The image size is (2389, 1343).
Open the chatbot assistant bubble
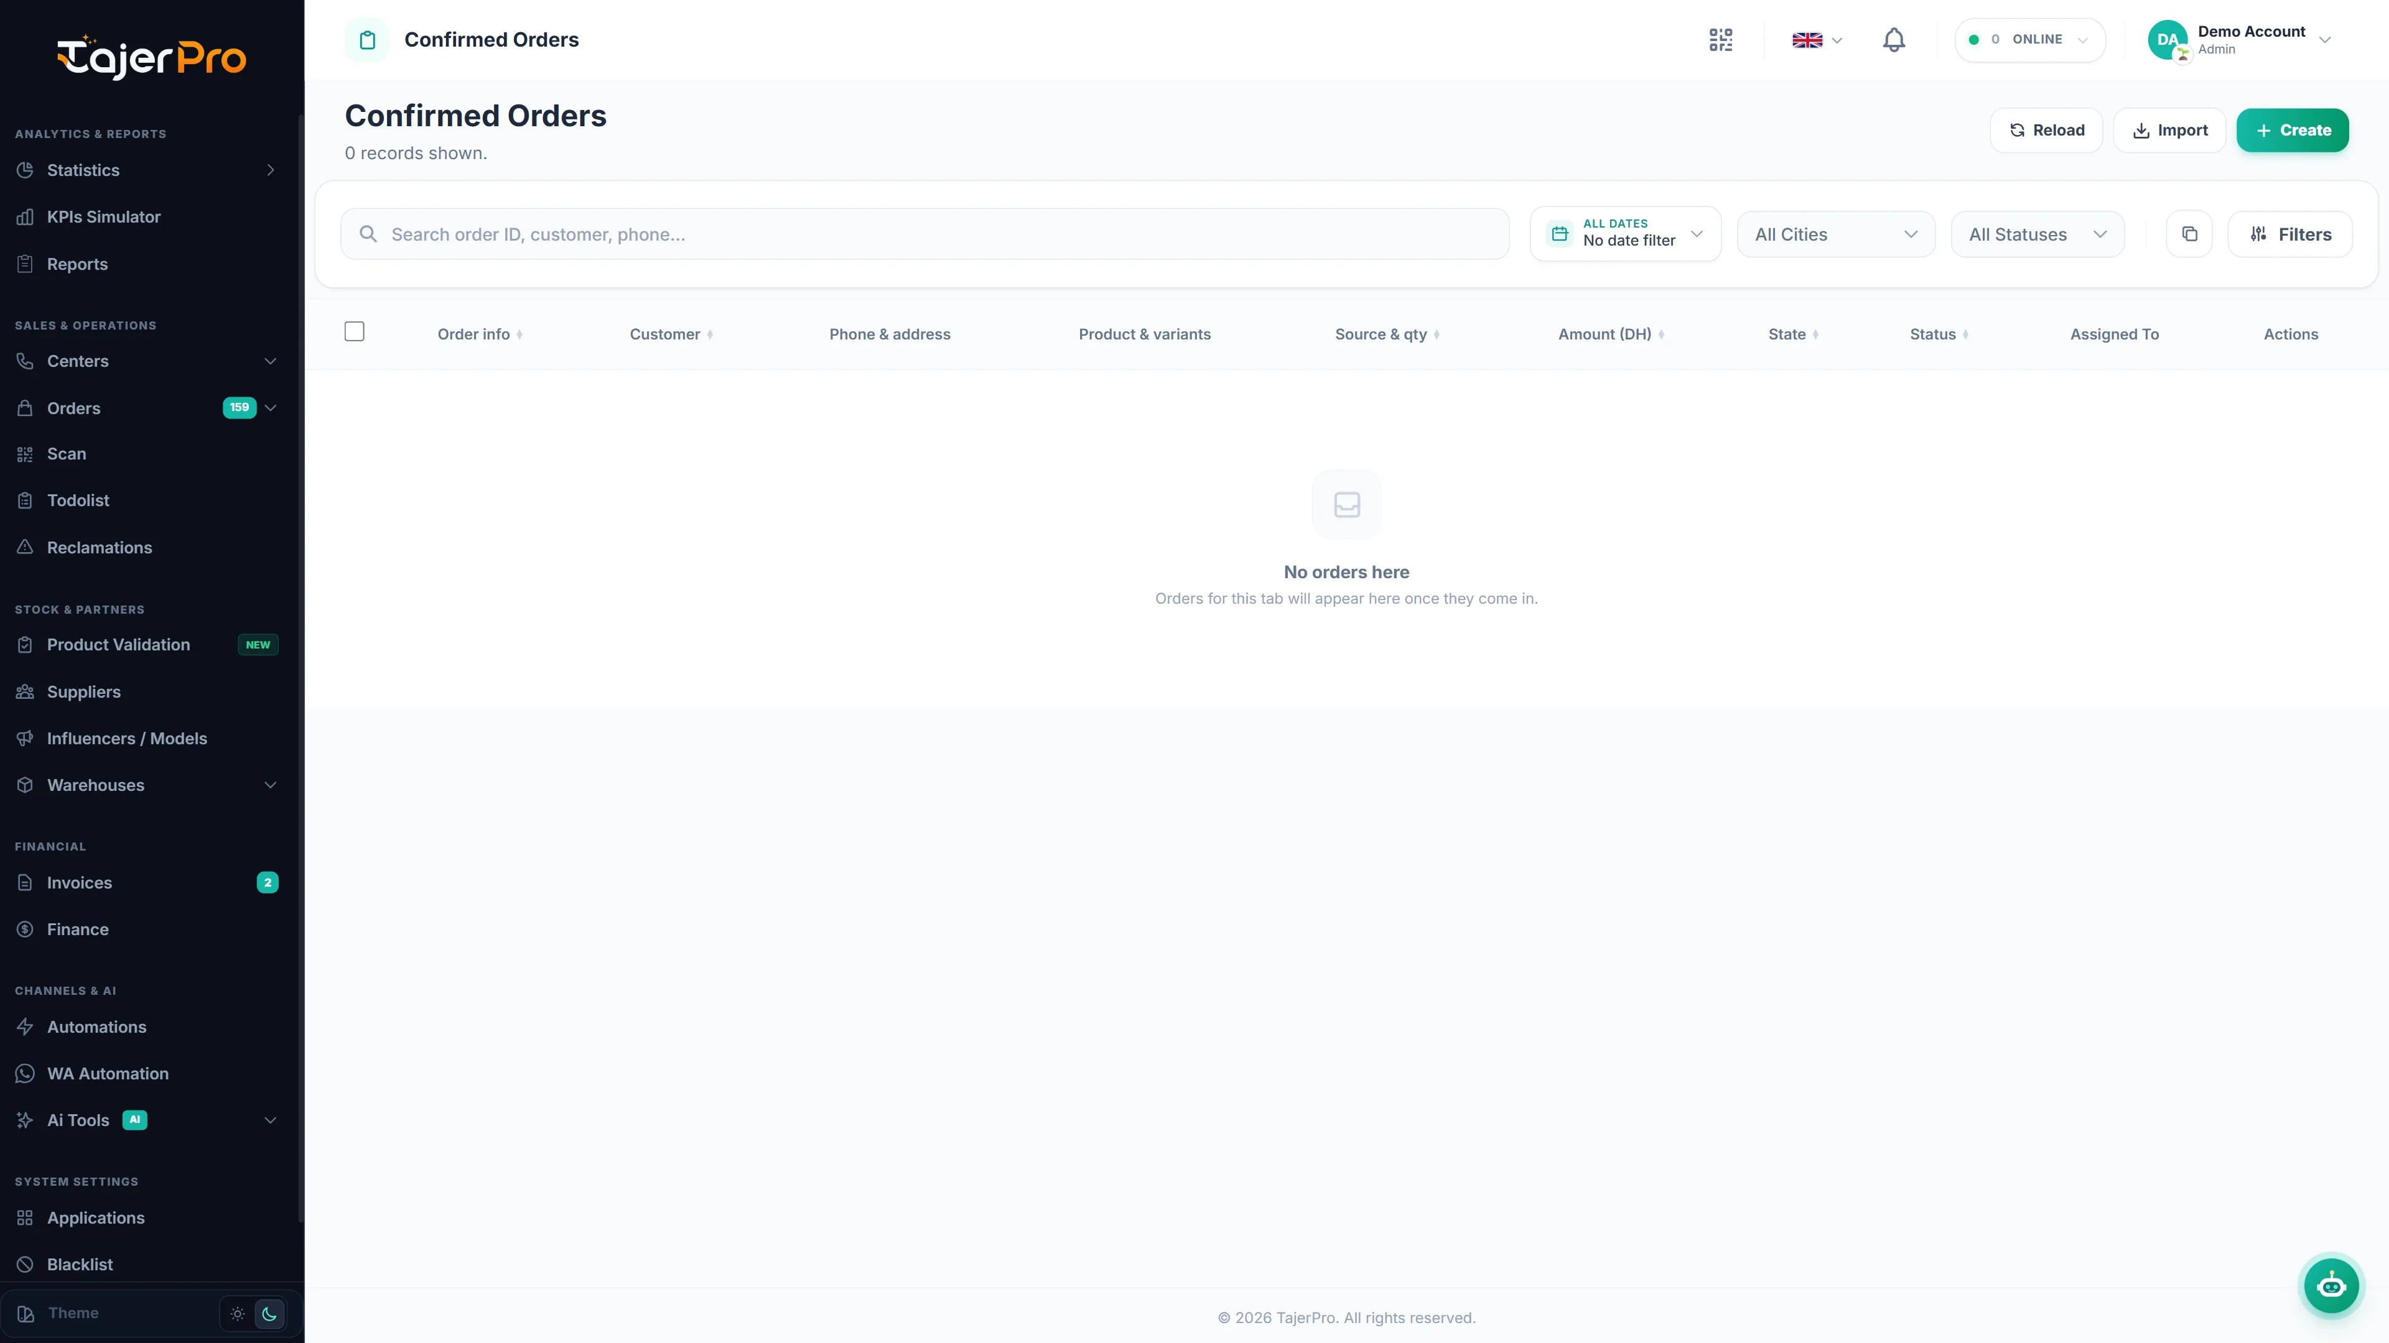pyautogui.click(x=2332, y=1286)
